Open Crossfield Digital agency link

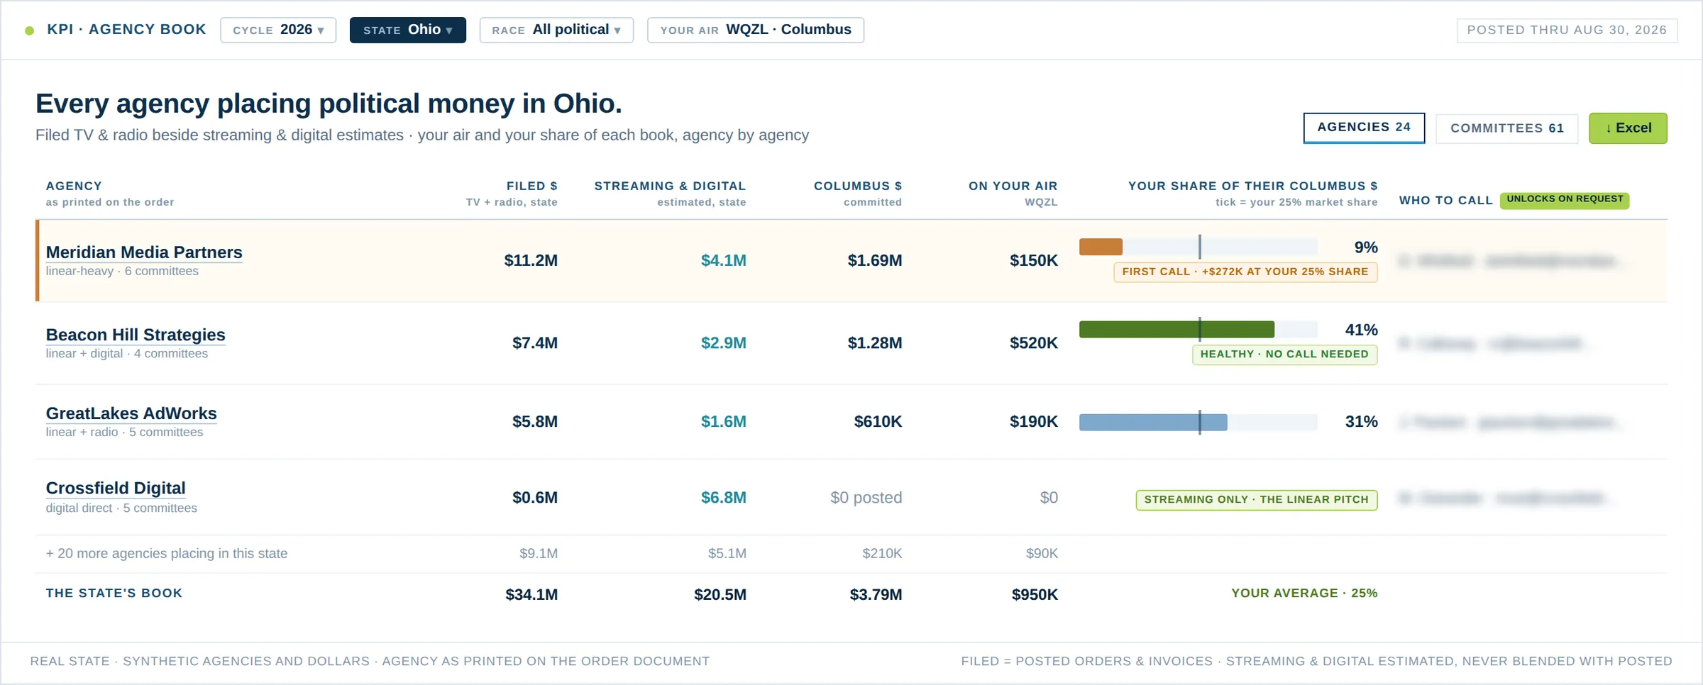116,488
